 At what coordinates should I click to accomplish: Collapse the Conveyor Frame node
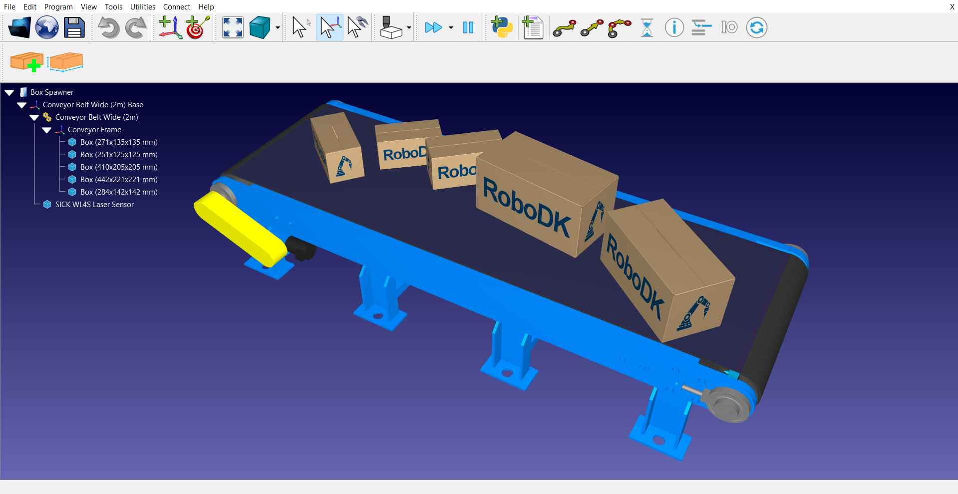46,130
